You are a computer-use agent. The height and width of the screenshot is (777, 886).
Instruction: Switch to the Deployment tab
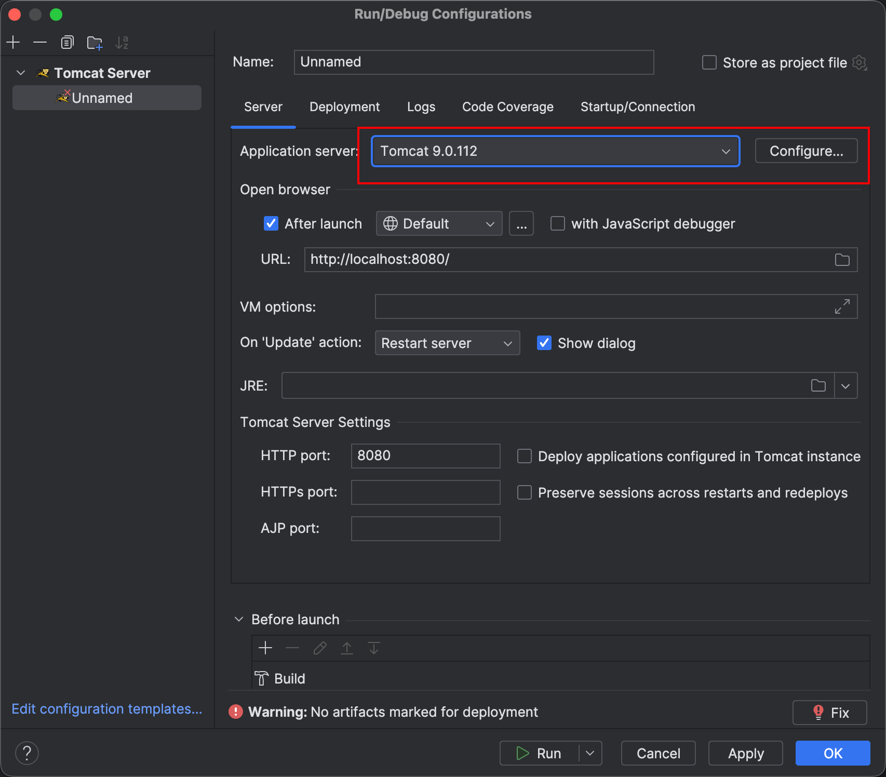pyautogui.click(x=345, y=107)
